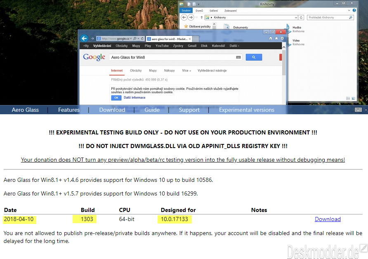Select the Obrázky search results tab

pos(136,71)
